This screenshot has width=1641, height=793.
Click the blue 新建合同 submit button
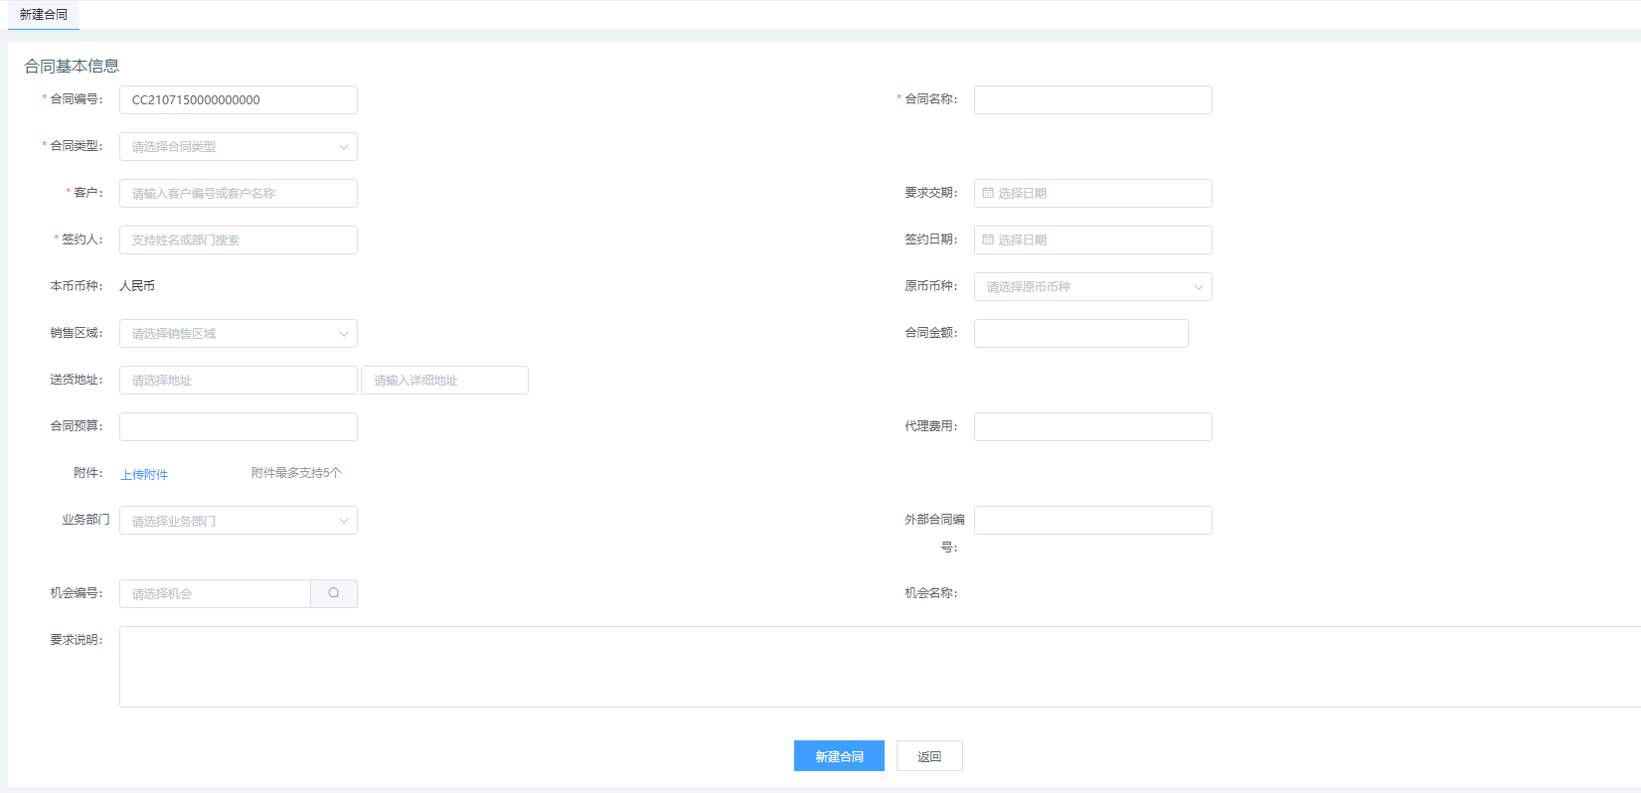[839, 756]
